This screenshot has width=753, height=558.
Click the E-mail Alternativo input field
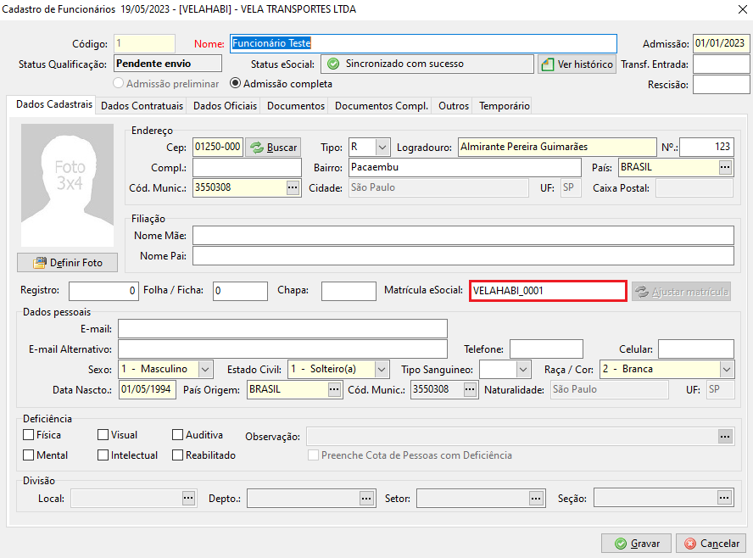pyautogui.click(x=283, y=349)
